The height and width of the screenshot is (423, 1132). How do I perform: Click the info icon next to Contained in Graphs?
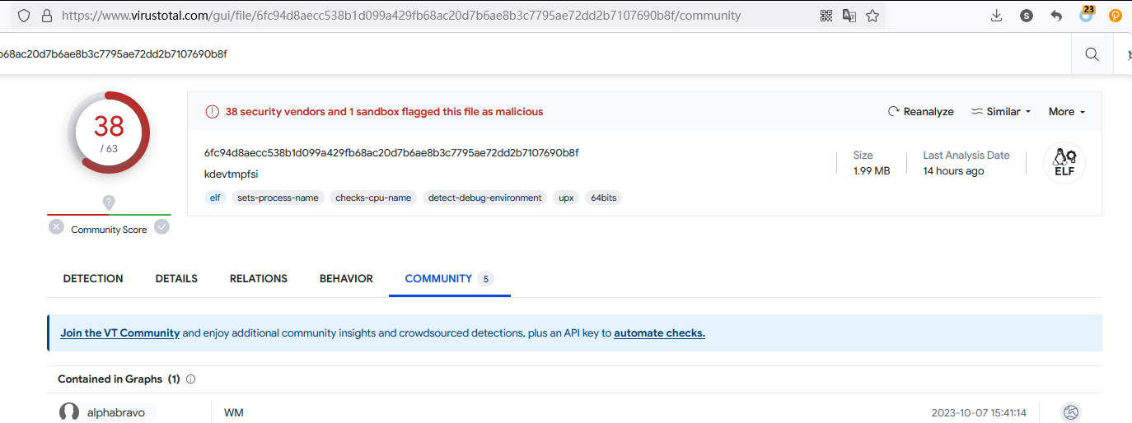pyautogui.click(x=191, y=379)
